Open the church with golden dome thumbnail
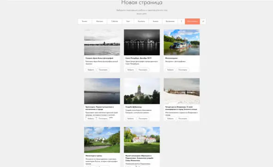Image resolution: width=273 pixels, height=167 pixels. click(x=142, y=91)
